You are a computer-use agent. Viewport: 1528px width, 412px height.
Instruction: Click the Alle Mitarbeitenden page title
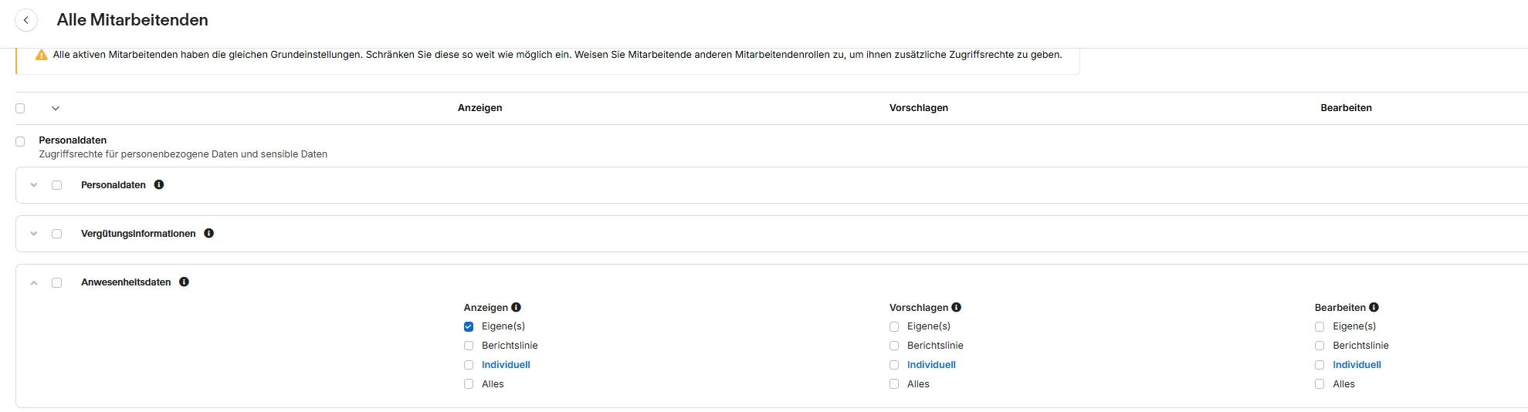coord(133,20)
